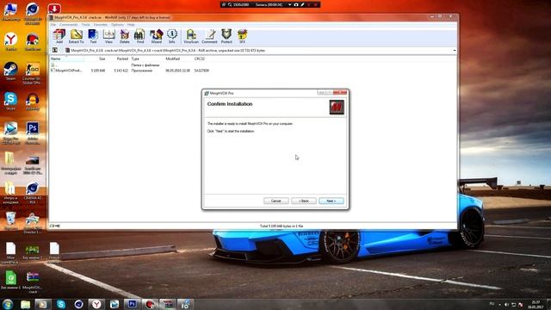551x310 pixels.
Task: Click the Steam desktop icon
Action: pos(11,71)
